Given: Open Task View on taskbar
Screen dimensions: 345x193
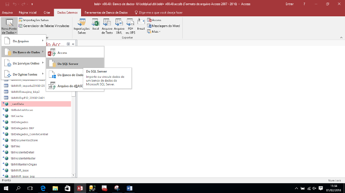Looking at the screenshot, I should click(30, 188).
